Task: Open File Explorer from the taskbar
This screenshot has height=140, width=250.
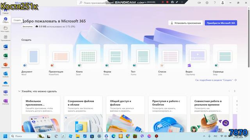Action: point(78,136)
